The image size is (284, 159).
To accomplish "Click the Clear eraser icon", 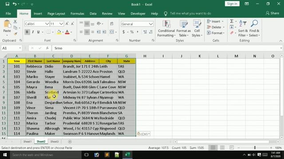I will click(x=232, y=33).
